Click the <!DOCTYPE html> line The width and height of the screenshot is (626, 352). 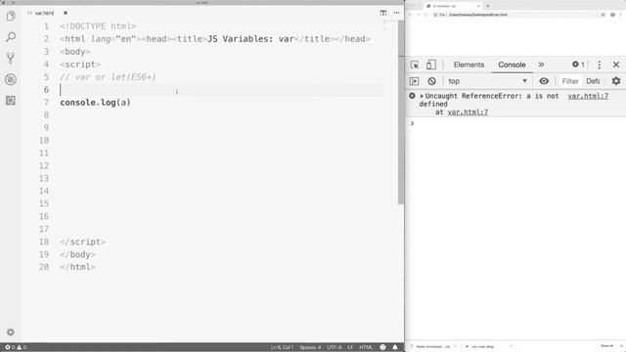tap(98, 26)
